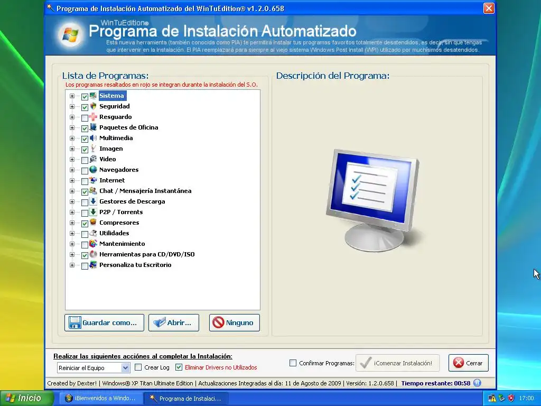Click Programa de Instalaci... taskbar button
The width and height of the screenshot is (541, 406).
[186, 398]
